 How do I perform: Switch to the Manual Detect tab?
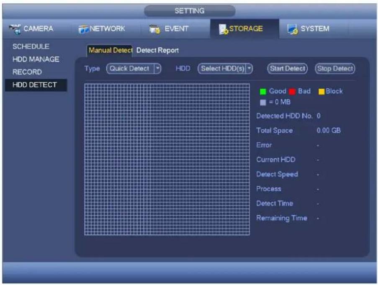[x=110, y=50]
